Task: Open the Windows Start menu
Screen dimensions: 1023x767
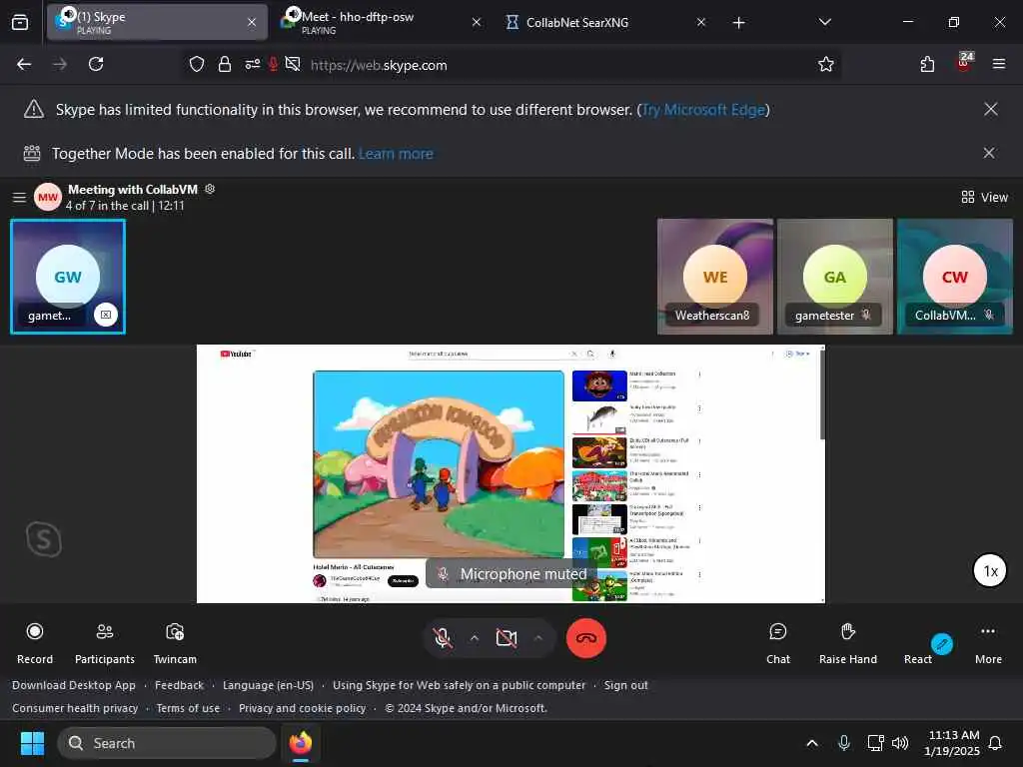Action: (x=32, y=743)
